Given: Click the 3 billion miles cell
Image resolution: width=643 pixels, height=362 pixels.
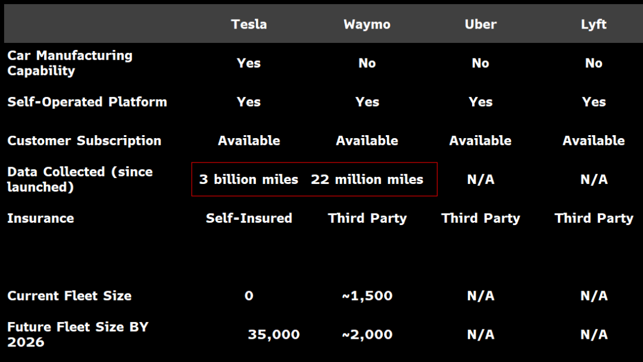Looking at the screenshot, I should [x=249, y=179].
